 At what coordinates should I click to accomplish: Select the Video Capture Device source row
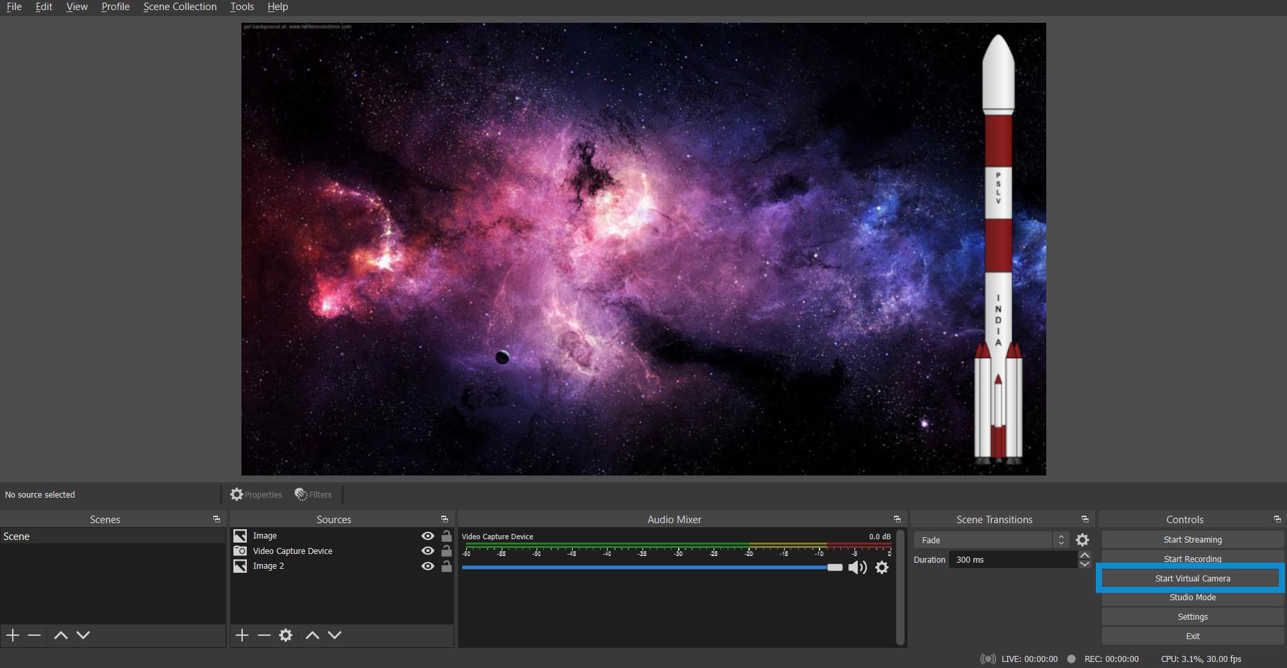(x=342, y=551)
